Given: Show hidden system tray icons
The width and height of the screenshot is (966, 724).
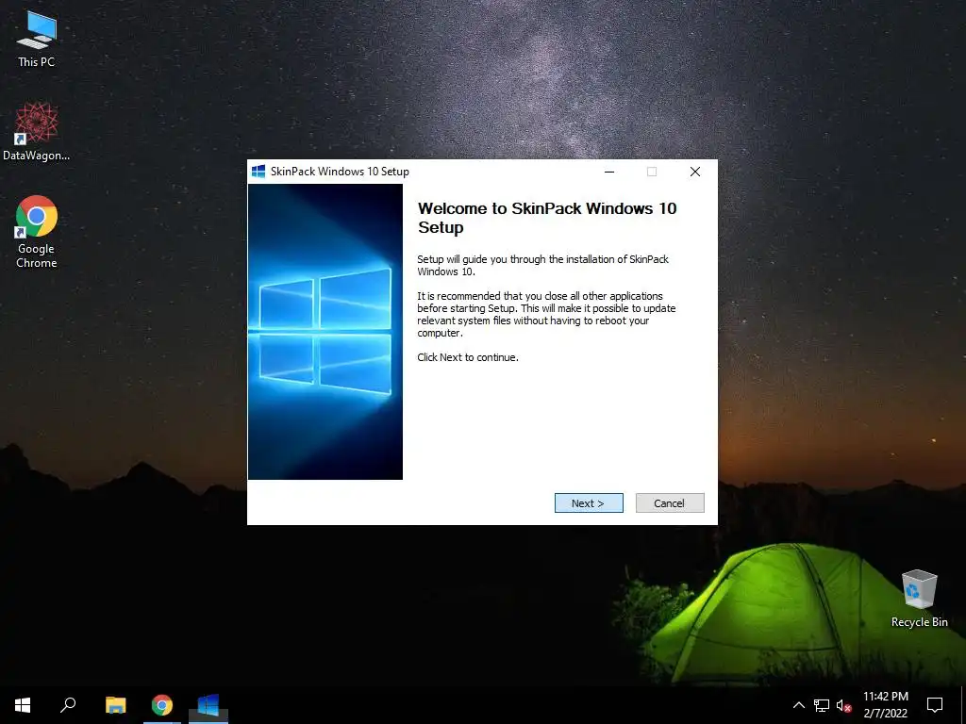Looking at the screenshot, I should (x=798, y=705).
